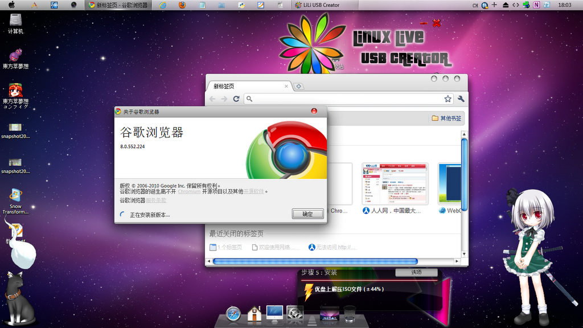Click the 选项 button in LiLi USB Creator
The height and width of the screenshot is (328, 583).
coord(416,273)
